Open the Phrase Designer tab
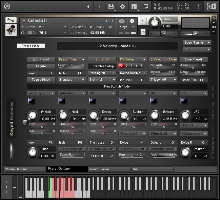 [24, 169]
